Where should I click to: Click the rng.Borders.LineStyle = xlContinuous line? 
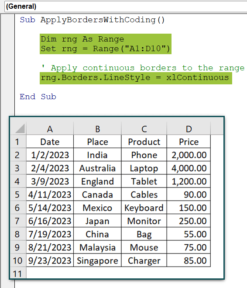click(135, 77)
